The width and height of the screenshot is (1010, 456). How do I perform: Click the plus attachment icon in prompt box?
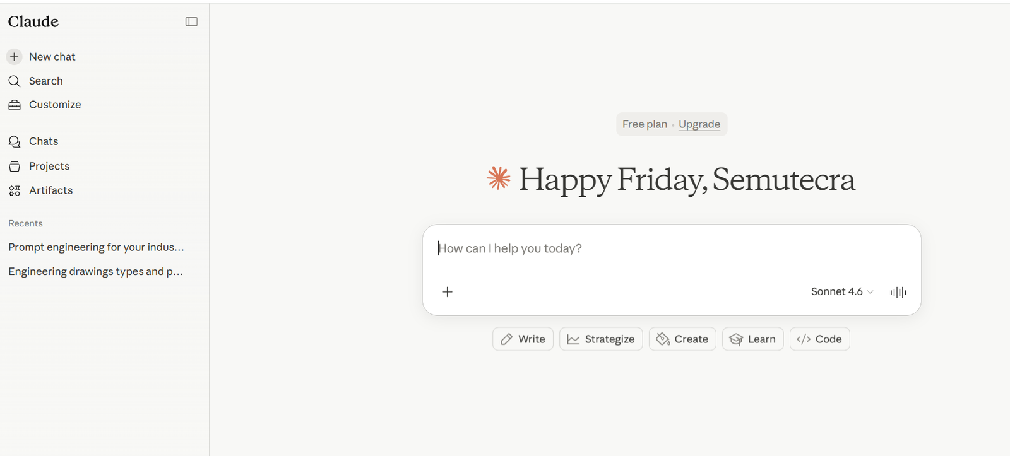click(447, 292)
